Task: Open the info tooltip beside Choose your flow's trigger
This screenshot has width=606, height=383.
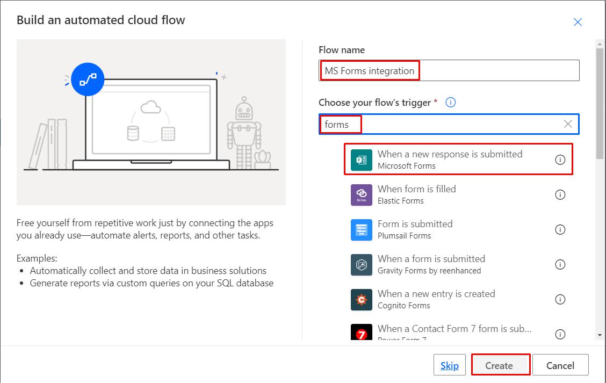Action: (x=450, y=102)
